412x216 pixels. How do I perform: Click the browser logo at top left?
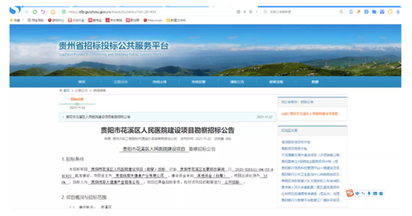[x=15, y=10]
